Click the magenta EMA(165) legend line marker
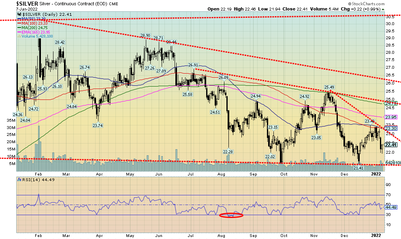The height and width of the screenshot is (239, 401). tap(18, 32)
